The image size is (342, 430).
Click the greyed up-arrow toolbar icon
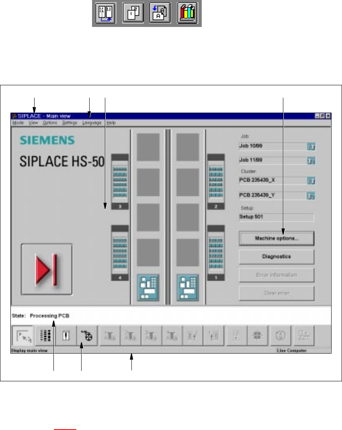[x=213, y=335]
